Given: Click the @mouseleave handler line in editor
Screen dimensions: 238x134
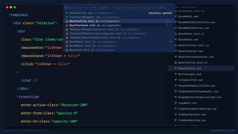Looking at the screenshot, I should pos(51,56).
